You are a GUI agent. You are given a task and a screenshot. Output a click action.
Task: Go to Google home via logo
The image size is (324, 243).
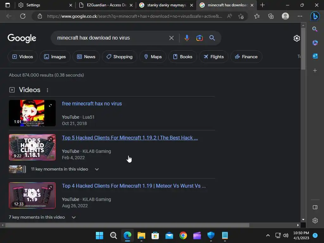click(22, 38)
